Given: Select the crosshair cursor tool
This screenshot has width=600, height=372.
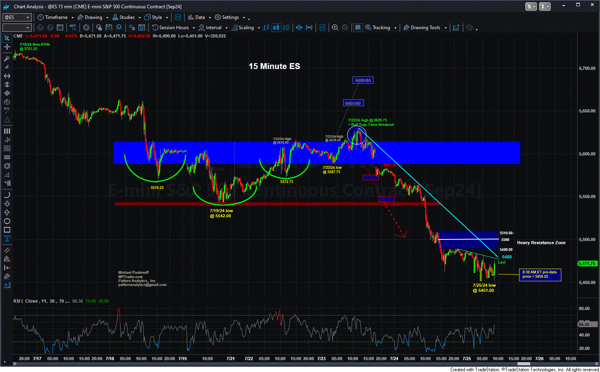Looking at the screenshot, I should (7, 47).
